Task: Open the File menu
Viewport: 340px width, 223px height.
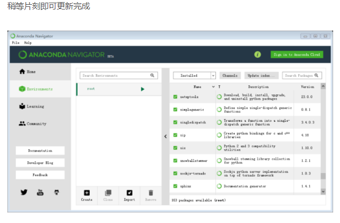Action: [16, 43]
